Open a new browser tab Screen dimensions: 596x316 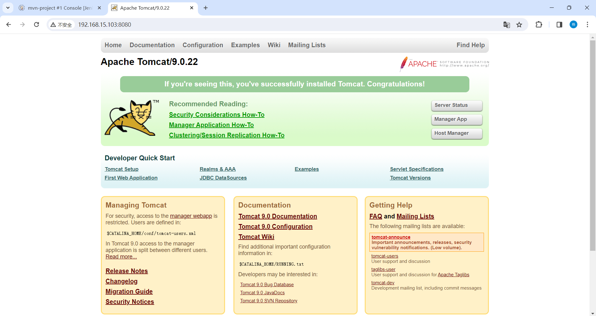(x=205, y=8)
